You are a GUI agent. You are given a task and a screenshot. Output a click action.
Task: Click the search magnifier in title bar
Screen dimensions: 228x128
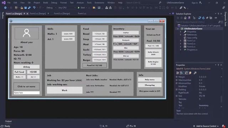coord(160,2)
